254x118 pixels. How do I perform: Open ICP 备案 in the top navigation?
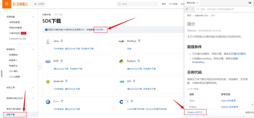pyautogui.click(x=173, y=4)
